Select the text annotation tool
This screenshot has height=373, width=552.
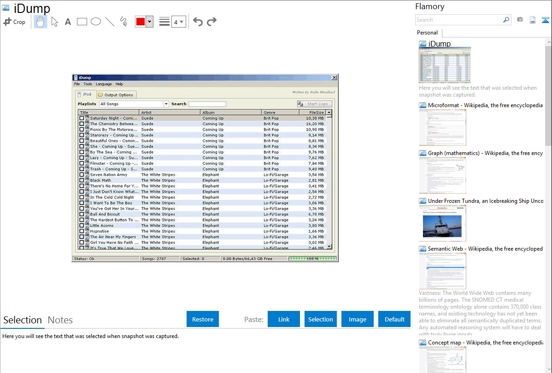(x=68, y=22)
